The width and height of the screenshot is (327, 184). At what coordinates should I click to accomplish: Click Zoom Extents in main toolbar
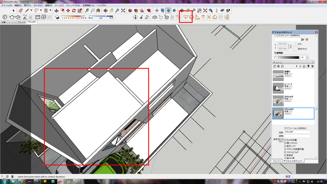(123, 11)
